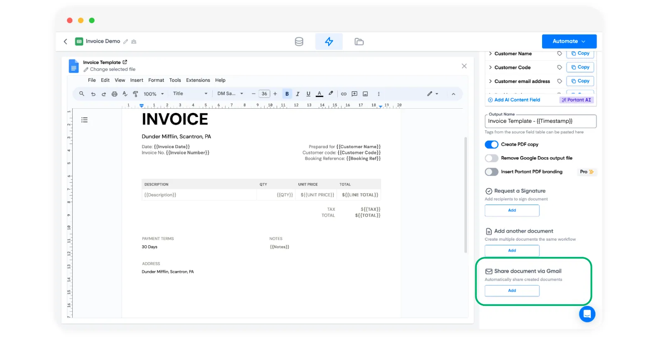Image resolution: width=658 pixels, height=337 pixels.
Task: Select the lightning bolt automation tab icon
Action: [x=329, y=42]
